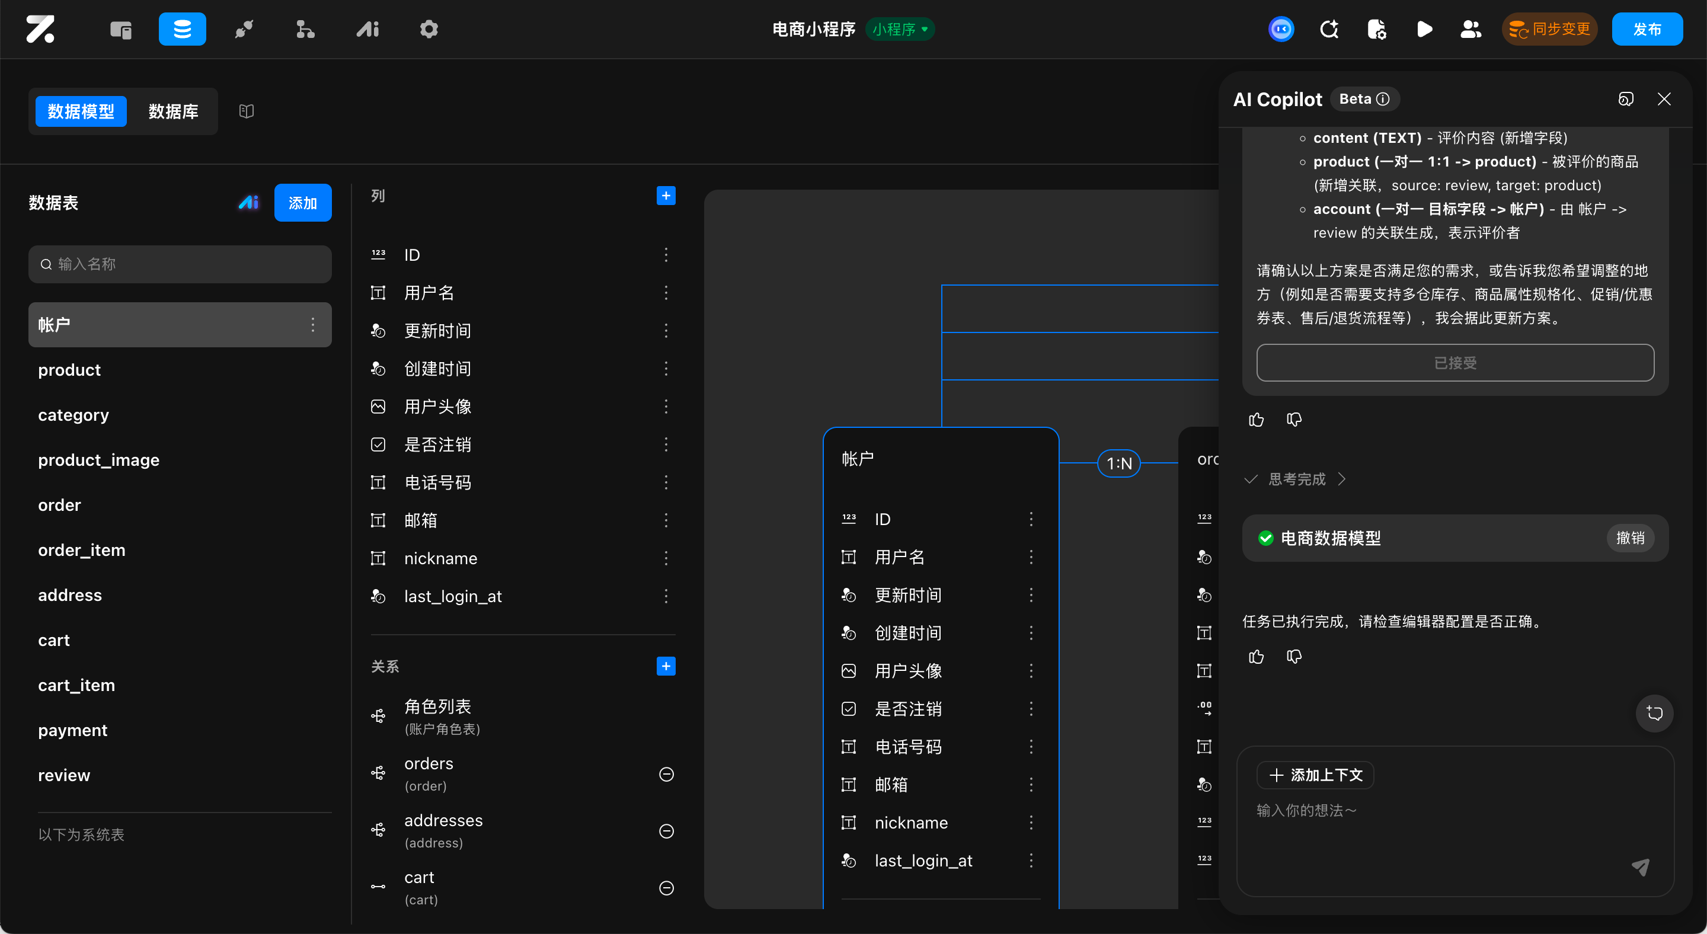Viewport: 1707px width, 934px height.
Task: Add a new relation with plus icon
Action: [x=666, y=666]
